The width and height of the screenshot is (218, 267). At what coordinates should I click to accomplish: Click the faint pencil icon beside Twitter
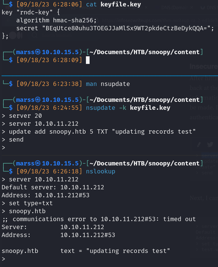tap(199, 145)
